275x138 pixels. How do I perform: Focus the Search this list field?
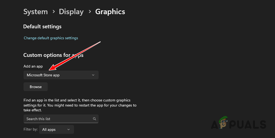[x=61, y=119]
